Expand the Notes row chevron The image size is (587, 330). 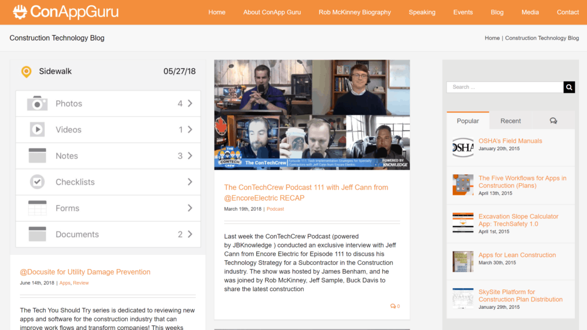(x=190, y=156)
